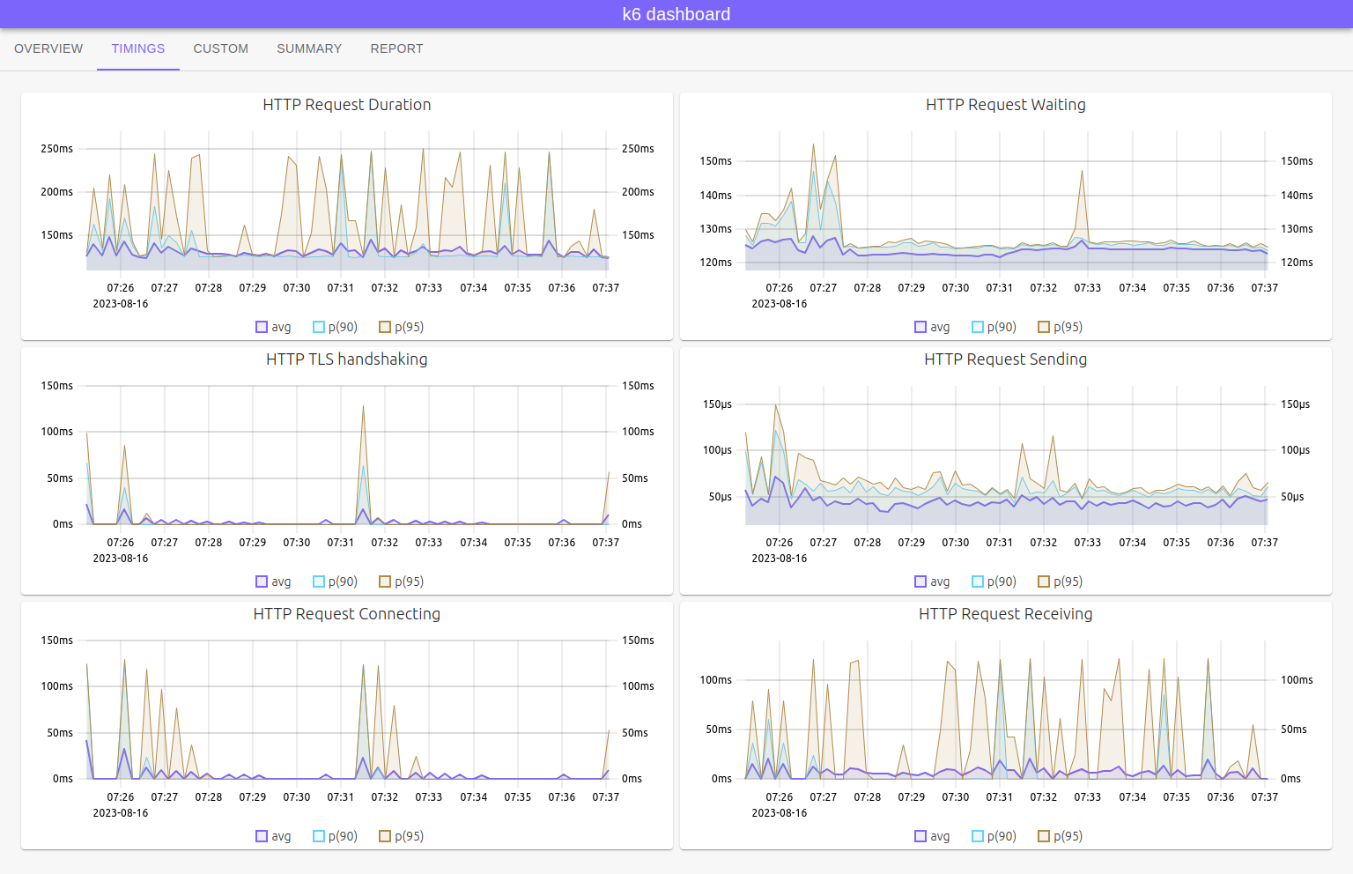Toggle p(90) series in HTTP Request Duration legend

(335, 327)
